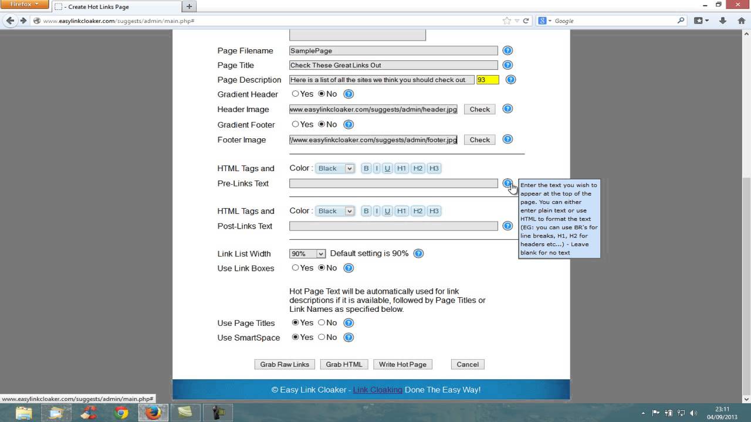Viewport: 751px width, 422px height.
Task: Open Firefox downloads arrow icon
Action: [723, 21]
